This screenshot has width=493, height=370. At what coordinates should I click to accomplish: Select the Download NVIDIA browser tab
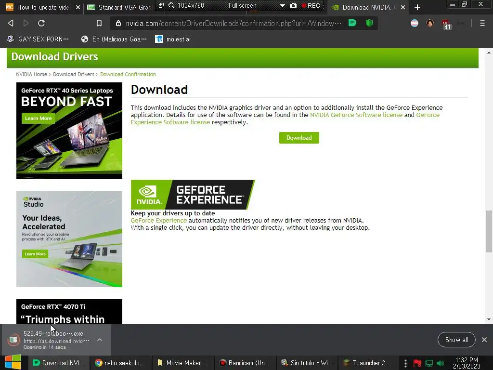(x=368, y=7)
